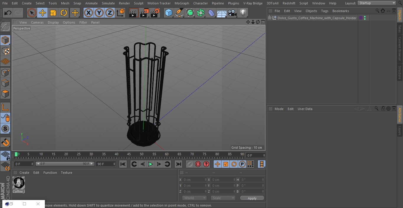The image size is (403, 208).
Task: Open viewport Cameras menu
Action: tap(37, 22)
